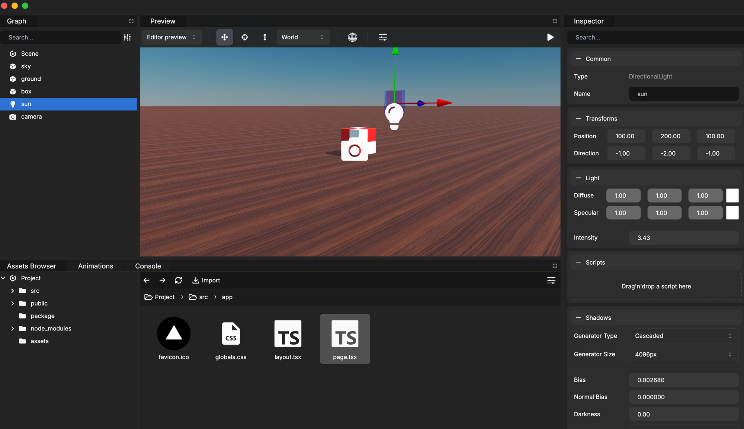This screenshot has width=744, height=429.
Task: Open Graph filter options icon
Action: [127, 37]
